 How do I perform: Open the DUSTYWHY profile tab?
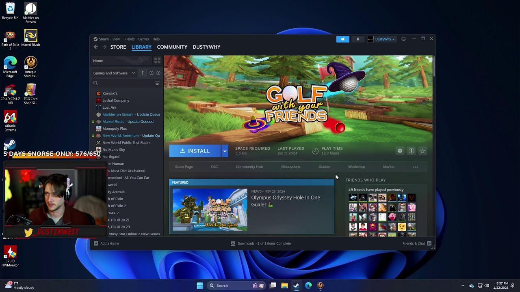coord(206,47)
